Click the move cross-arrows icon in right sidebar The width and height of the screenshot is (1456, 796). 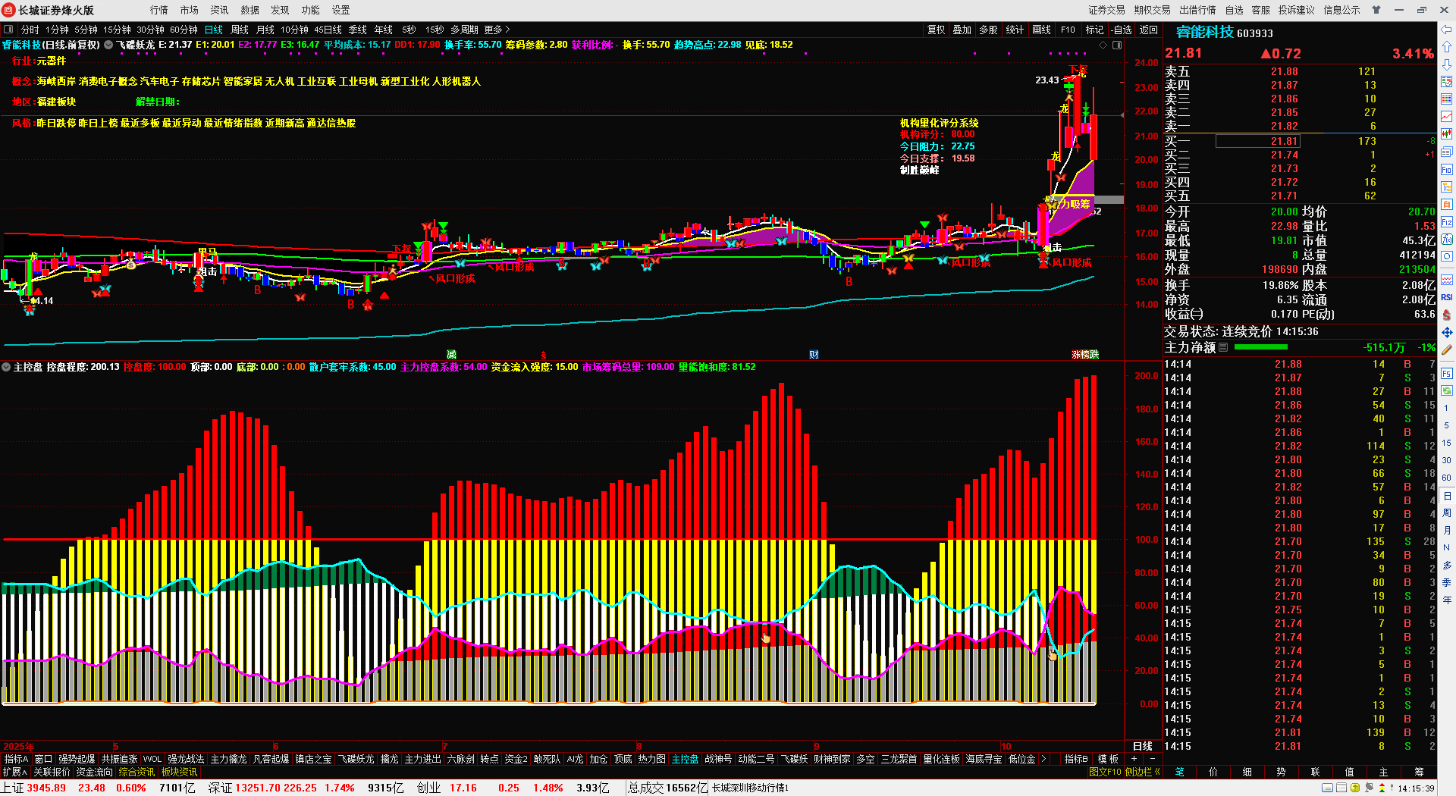tap(1447, 332)
